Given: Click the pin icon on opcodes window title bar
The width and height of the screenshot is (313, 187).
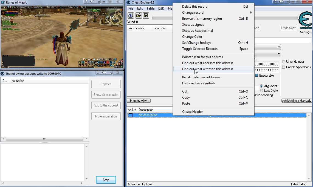Looking at the screenshot, I should click(x=104, y=73).
